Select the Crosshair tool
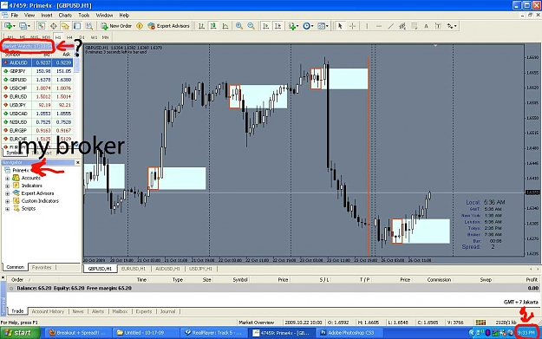 point(352,26)
